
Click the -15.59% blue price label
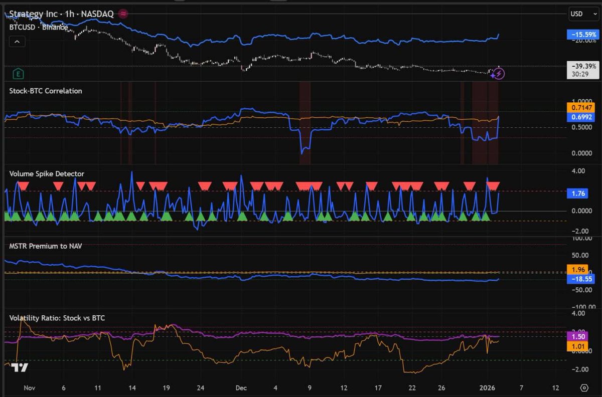582,35
